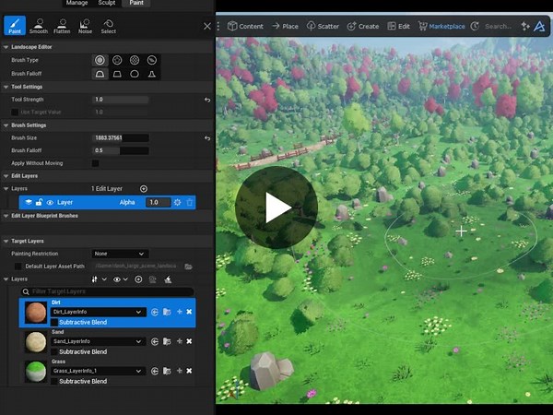Screen dimensions: 553x415
Task: Adjust the Brush Size value slider
Action: (x=120, y=138)
